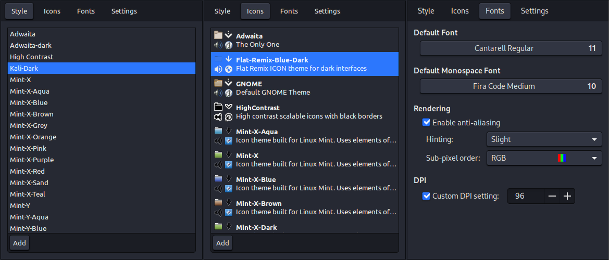Select the Mint-Y-Blue style
This screenshot has width=609, height=260.
pos(102,228)
